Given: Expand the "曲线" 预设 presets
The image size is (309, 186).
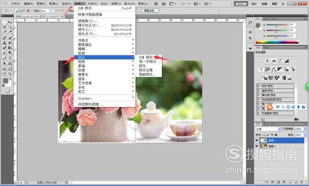Looking at the screenshot, I should point(258,91).
